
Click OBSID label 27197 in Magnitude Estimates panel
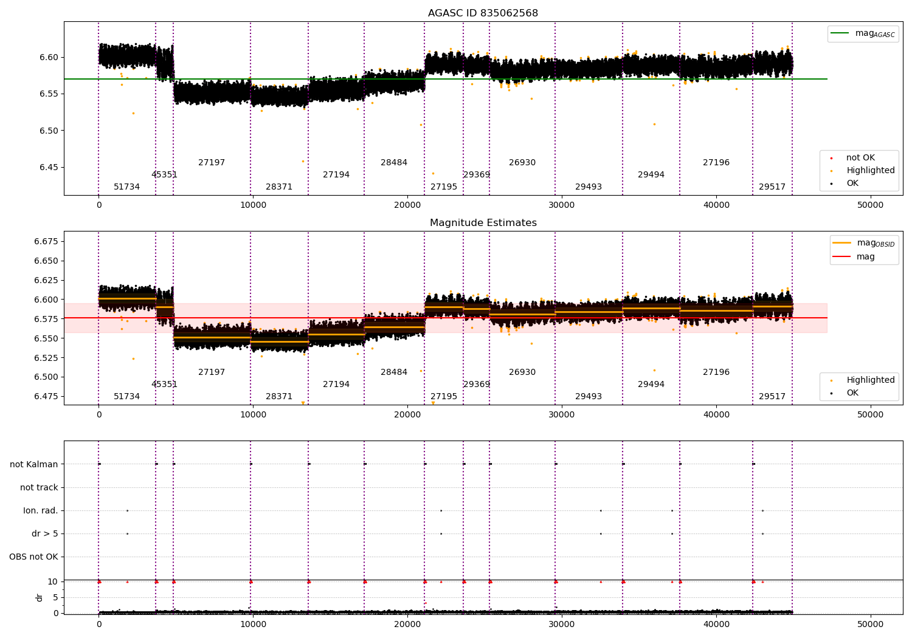[212, 372]
